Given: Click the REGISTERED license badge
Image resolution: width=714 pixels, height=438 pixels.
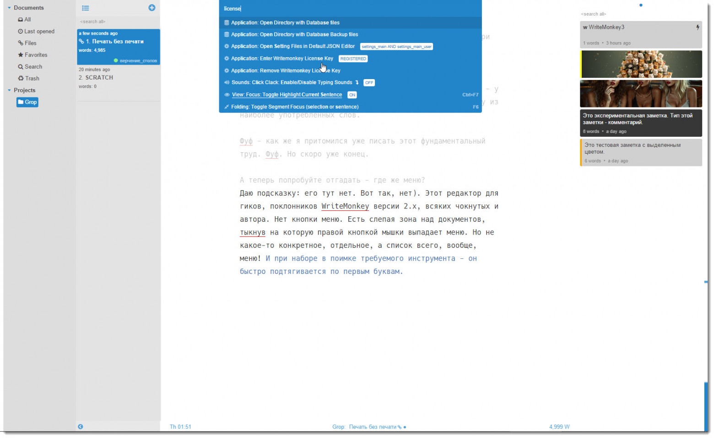Looking at the screenshot, I should 353,59.
